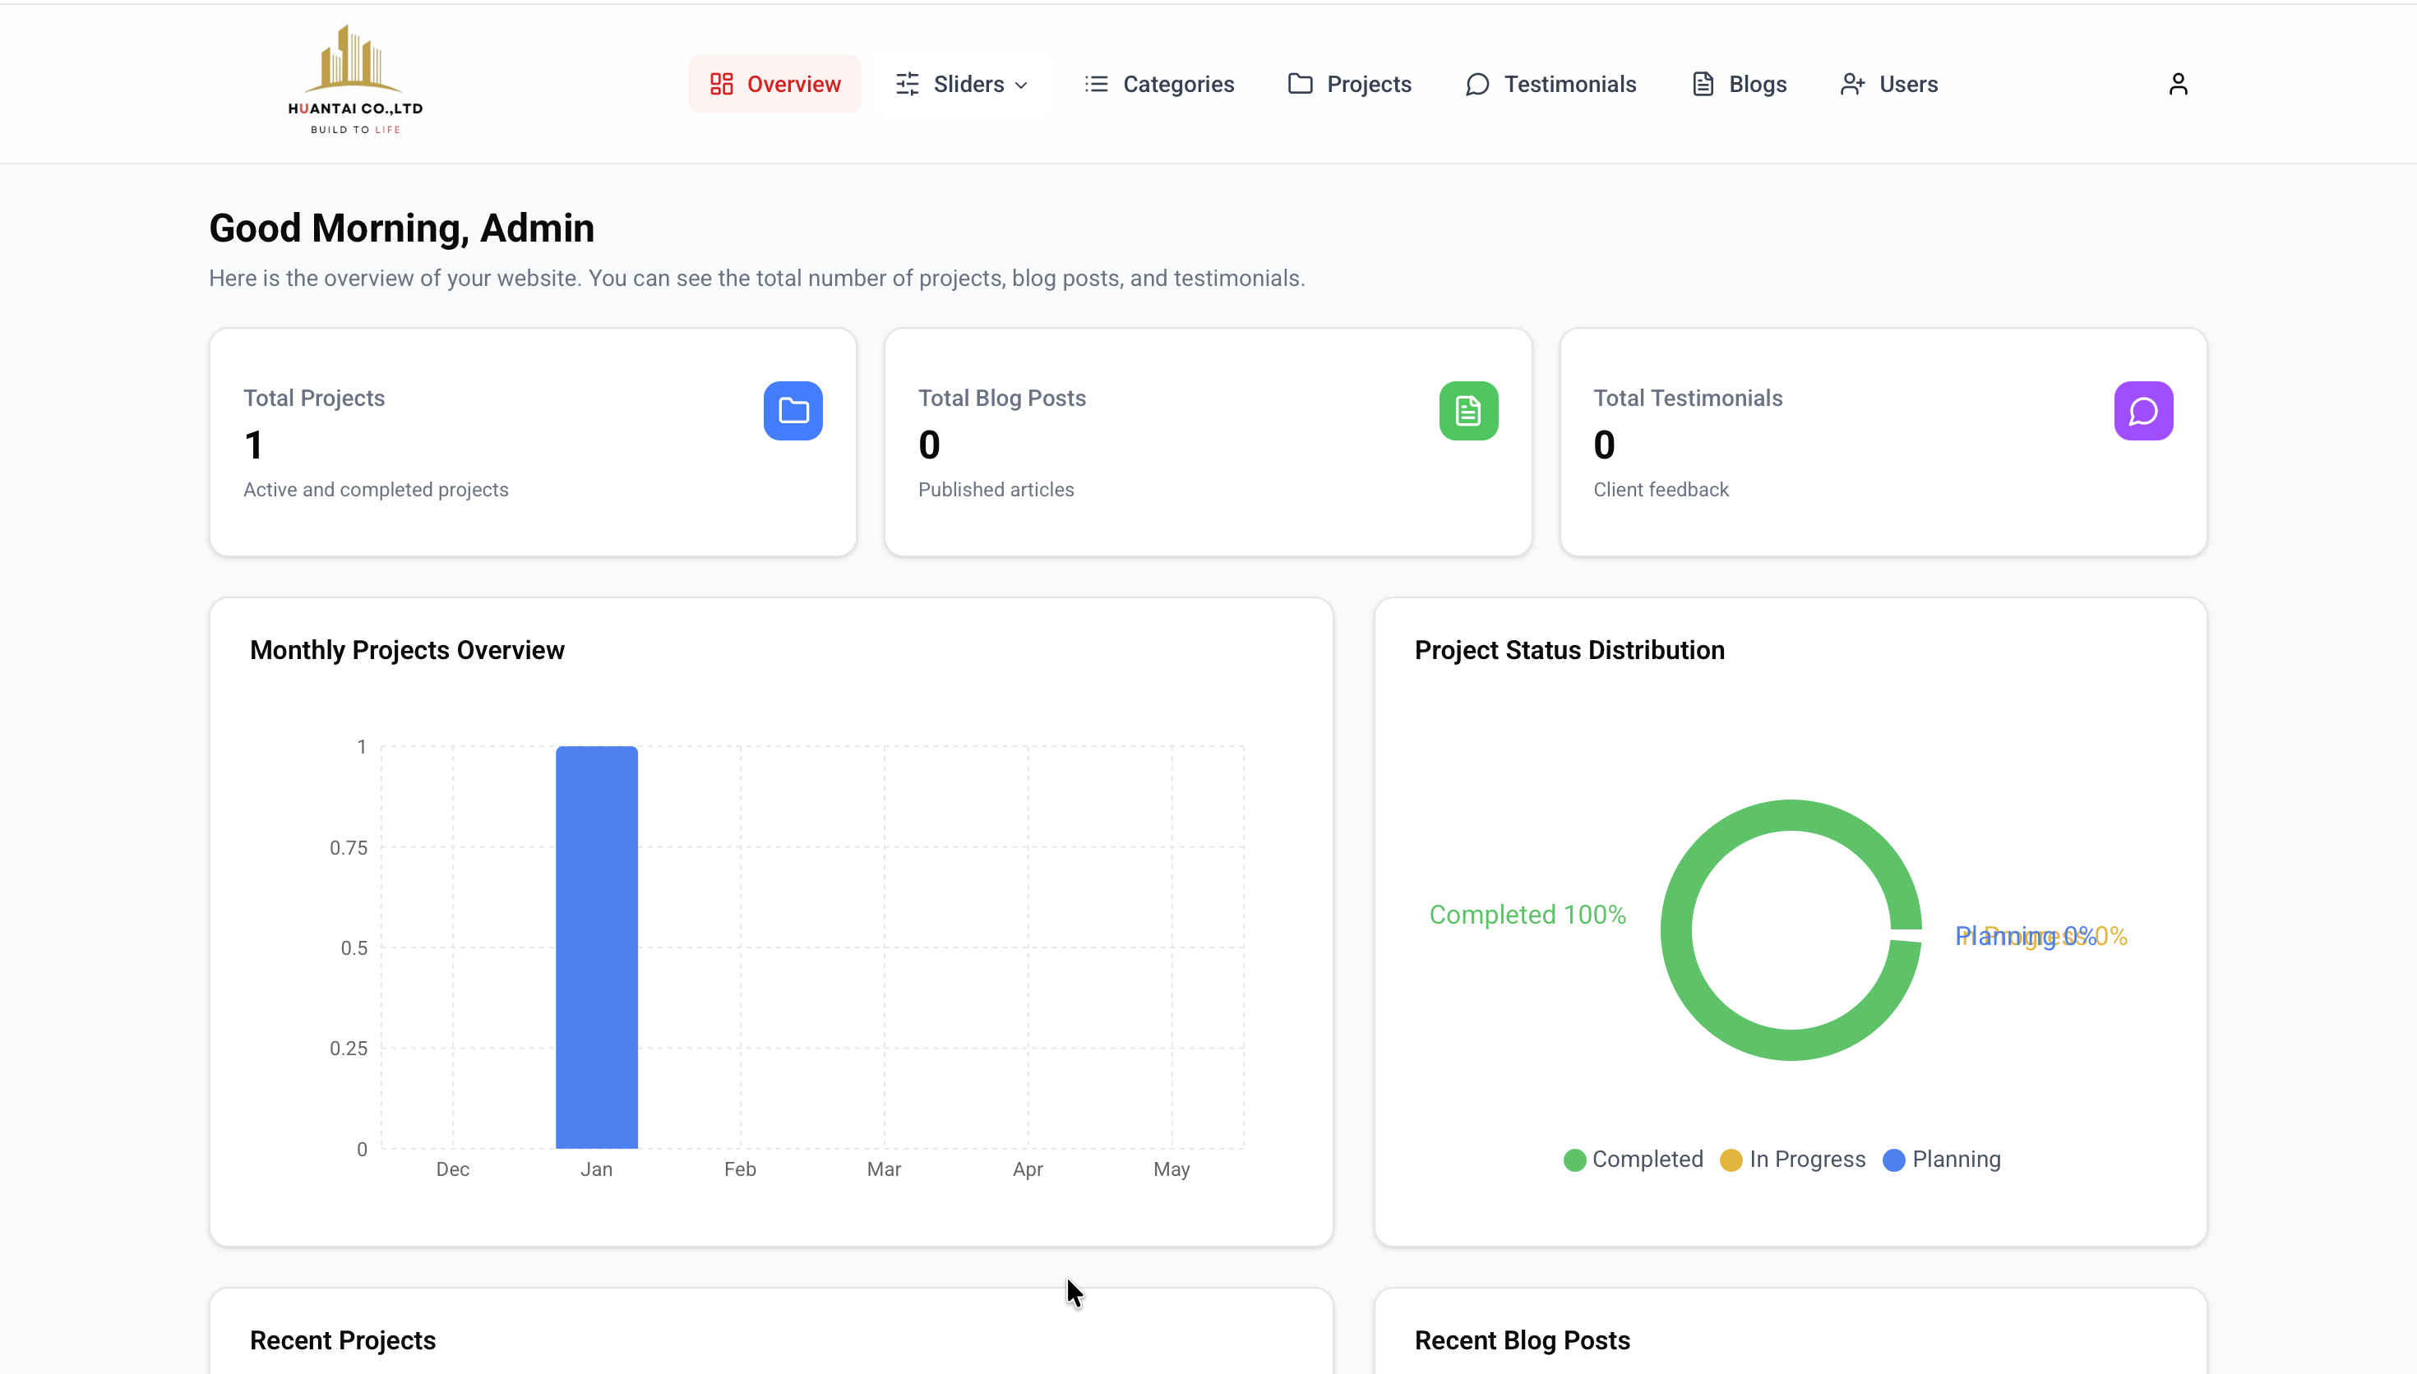Click the purple chat icon in Total Testimonials

pyautogui.click(x=2143, y=411)
